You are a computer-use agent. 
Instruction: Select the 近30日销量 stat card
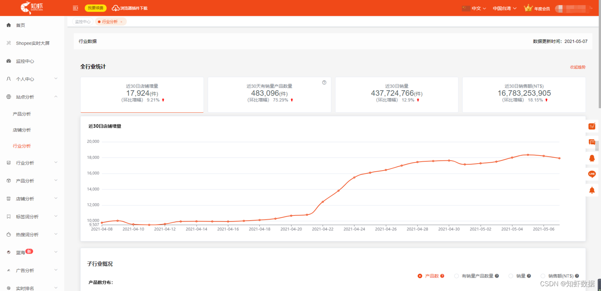coord(397,95)
